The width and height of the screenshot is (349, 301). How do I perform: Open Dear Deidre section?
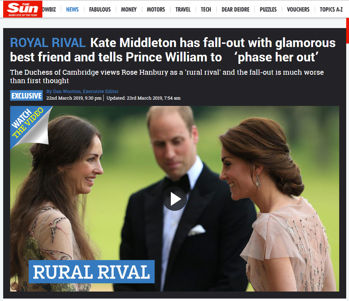[236, 9]
